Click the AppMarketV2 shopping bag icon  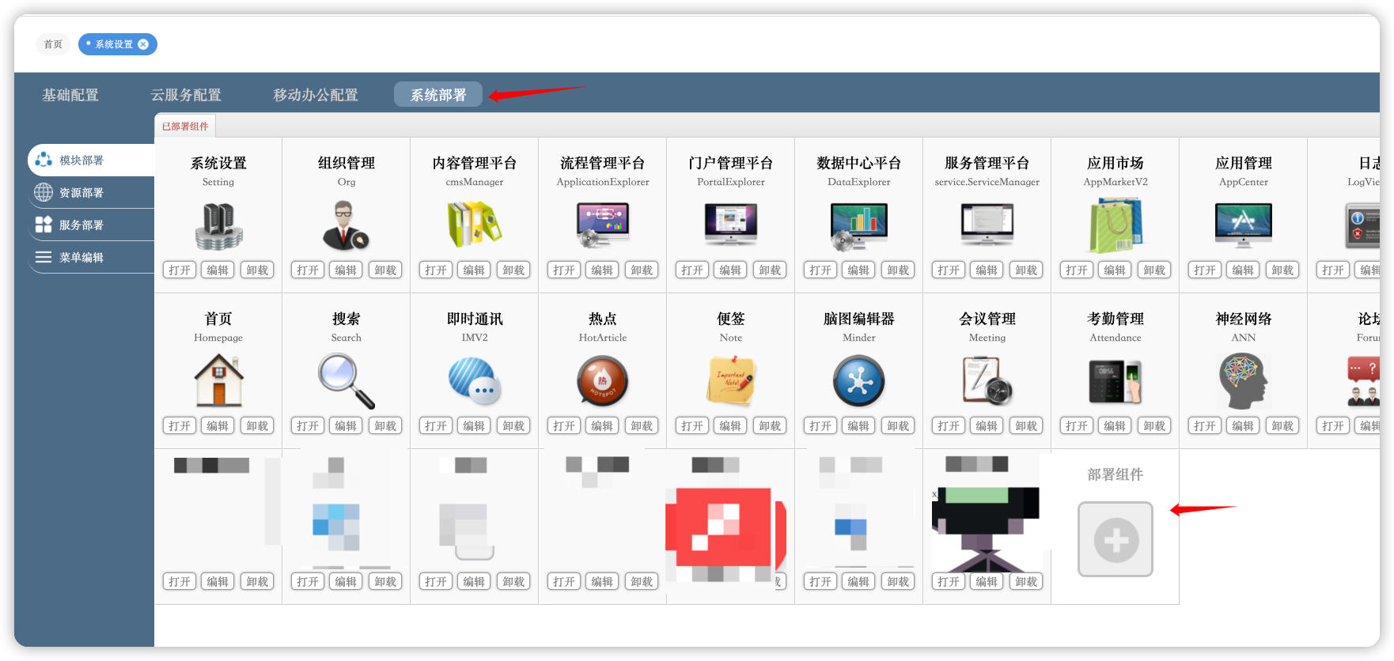point(1115,225)
